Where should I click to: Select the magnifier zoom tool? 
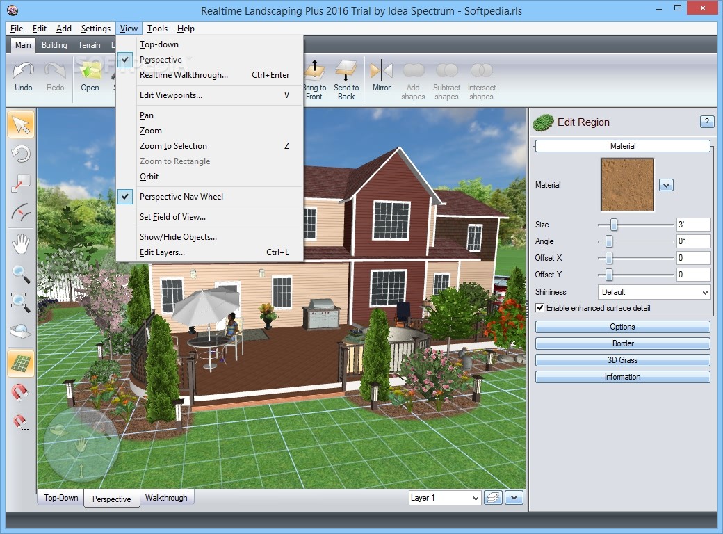tap(21, 273)
